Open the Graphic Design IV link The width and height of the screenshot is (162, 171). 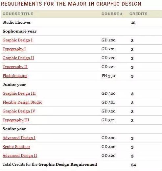click(19, 111)
